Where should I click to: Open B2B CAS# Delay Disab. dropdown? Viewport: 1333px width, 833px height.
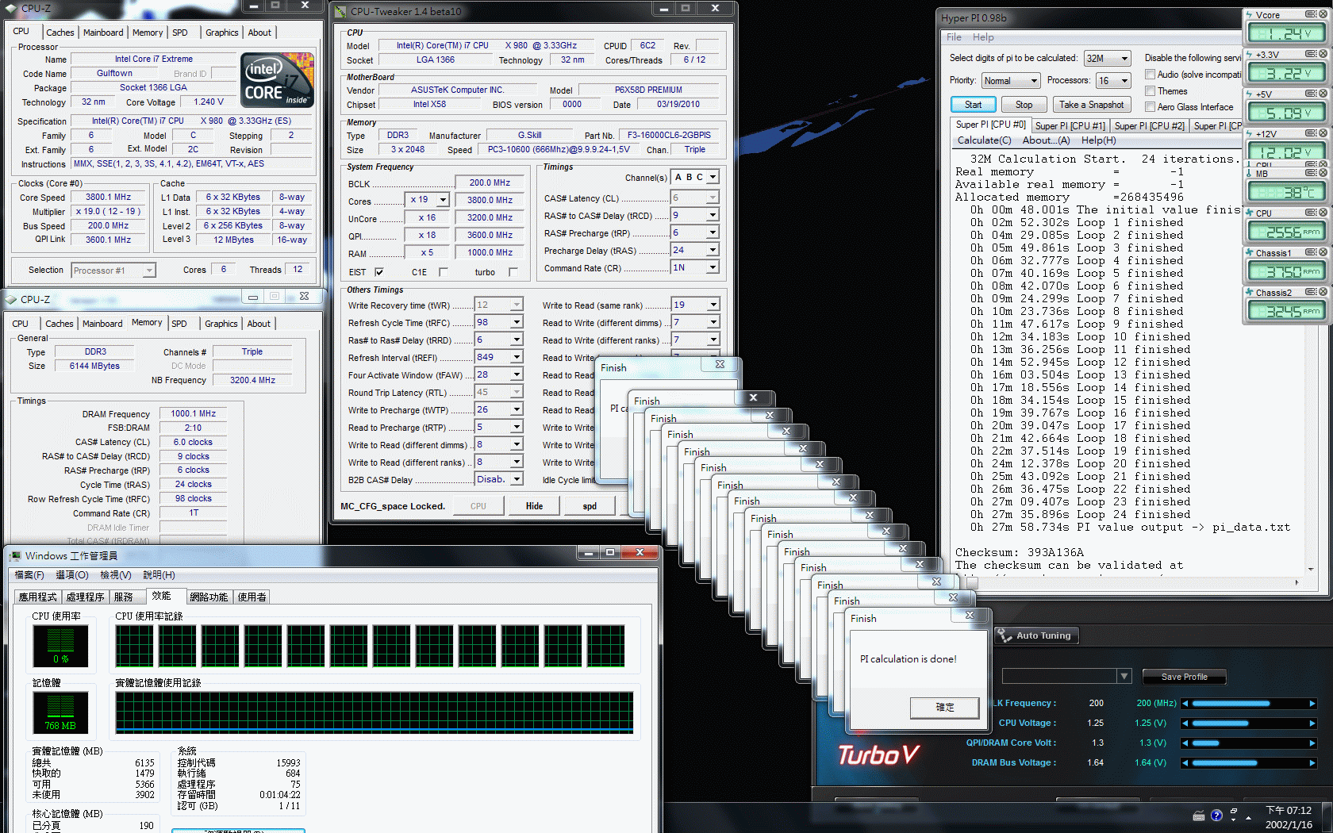[517, 479]
